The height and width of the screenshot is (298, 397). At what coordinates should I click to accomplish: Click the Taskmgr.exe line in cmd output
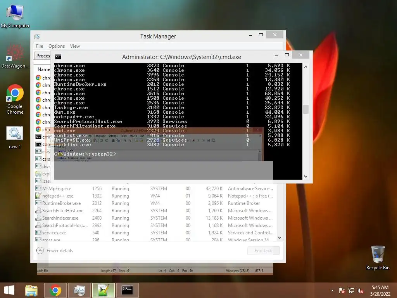[x=172, y=107]
